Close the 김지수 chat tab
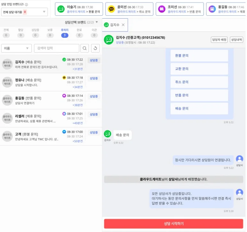This screenshot has height=232, width=247. (x=123, y=25)
